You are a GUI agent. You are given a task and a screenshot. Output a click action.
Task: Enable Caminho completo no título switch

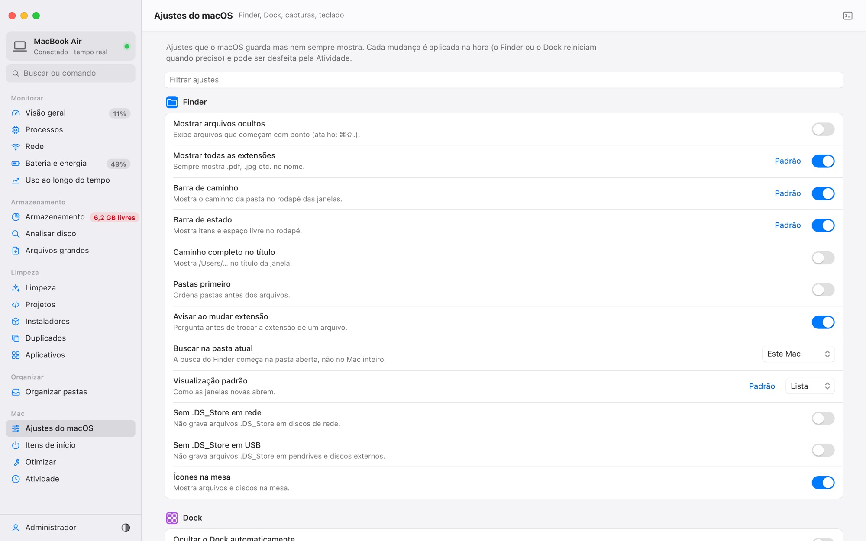pyautogui.click(x=823, y=258)
